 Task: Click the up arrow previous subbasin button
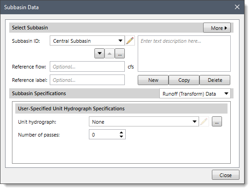tap(110, 53)
